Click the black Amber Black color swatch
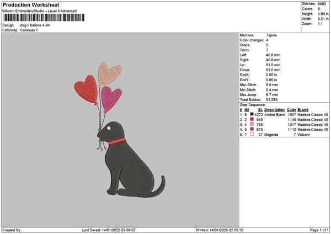331x234 pixels. tap(252, 114)
